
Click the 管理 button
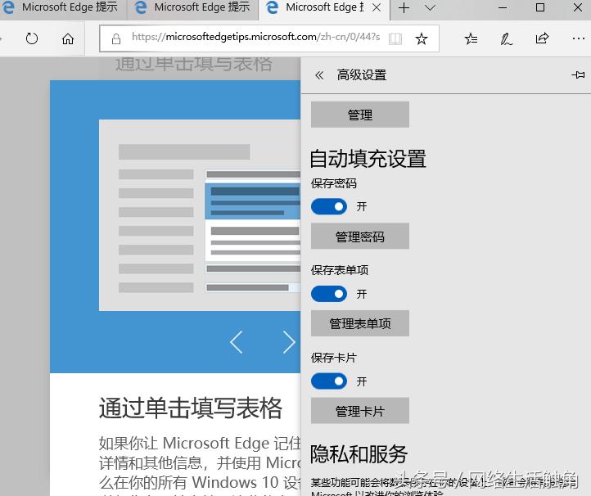[360, 115]
